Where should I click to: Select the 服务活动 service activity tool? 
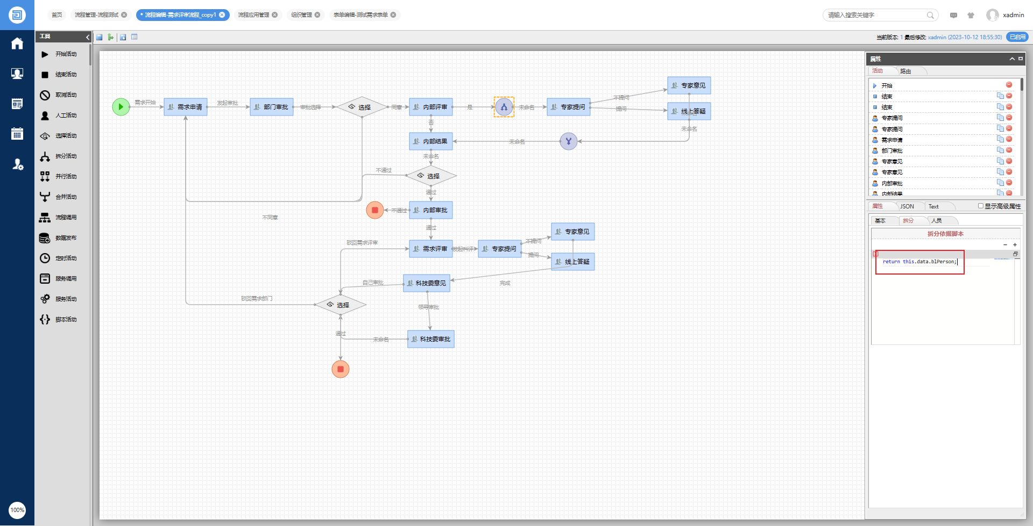tap(59, 299)
